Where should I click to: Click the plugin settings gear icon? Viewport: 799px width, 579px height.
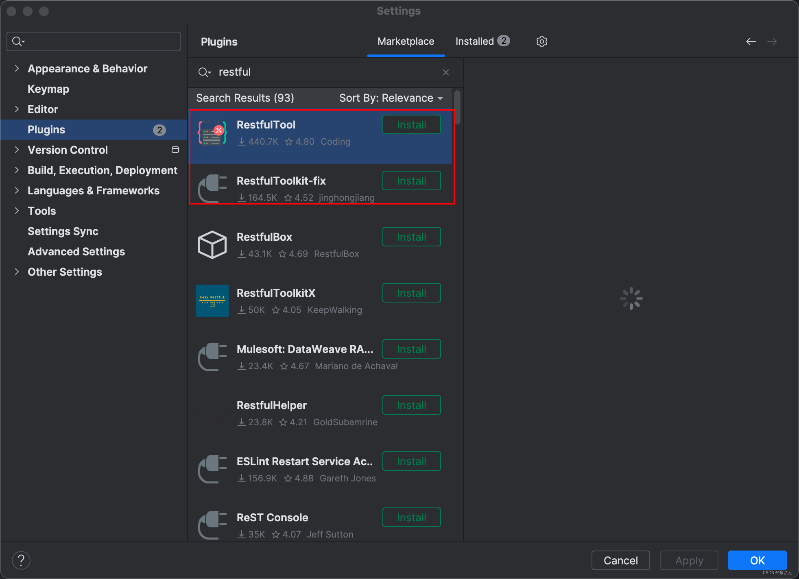coord(541,41)
